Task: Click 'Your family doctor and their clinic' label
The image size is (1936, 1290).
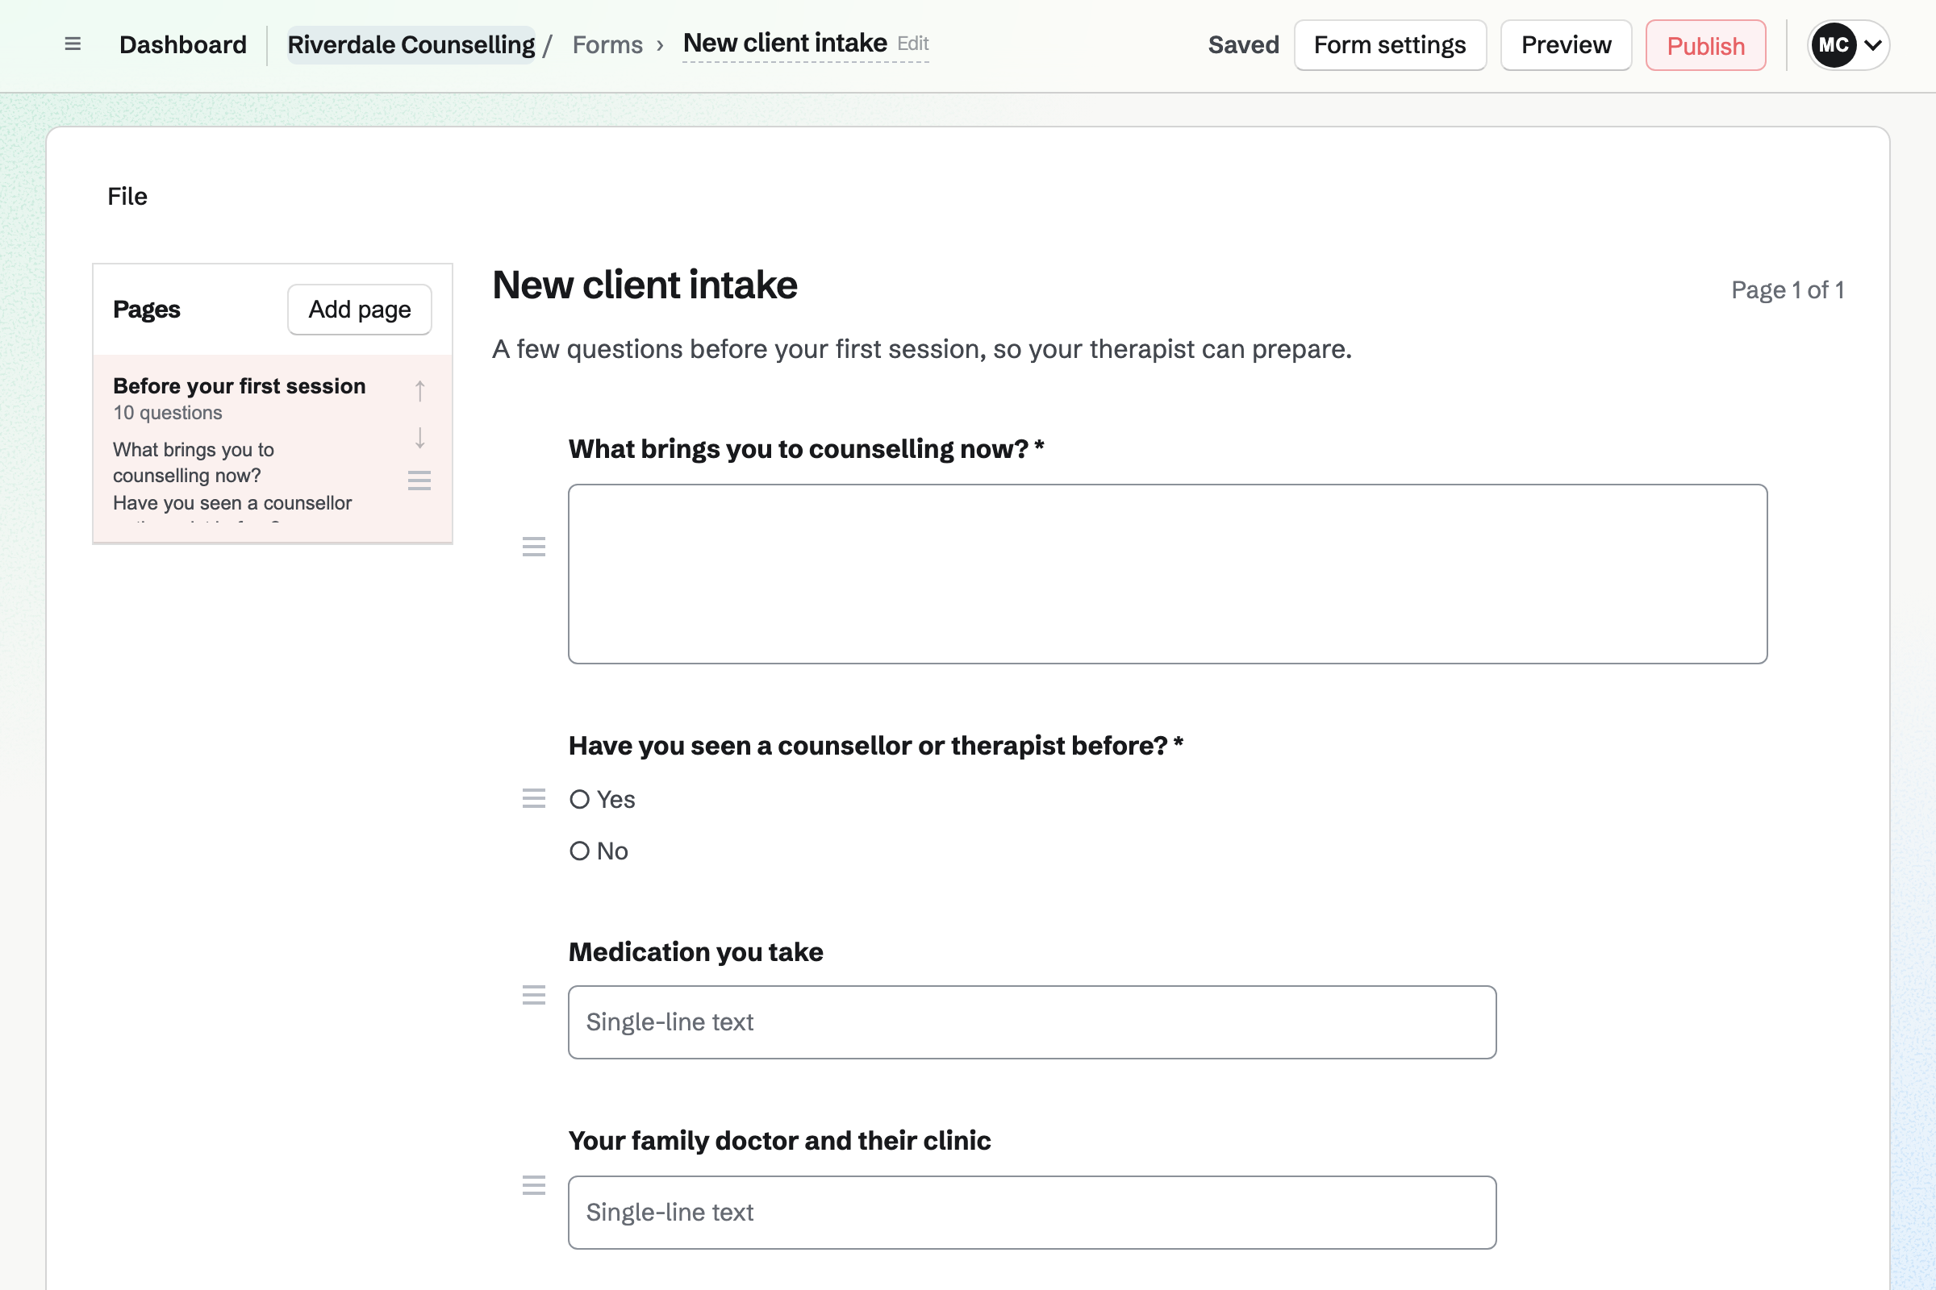Action: coord(779,1140)
